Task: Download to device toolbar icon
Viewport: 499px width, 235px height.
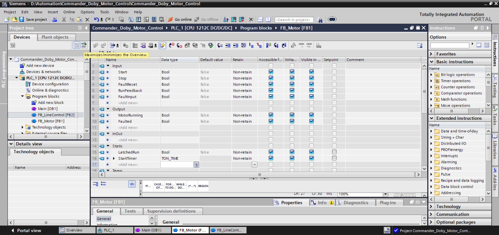Action: [138, 19]
